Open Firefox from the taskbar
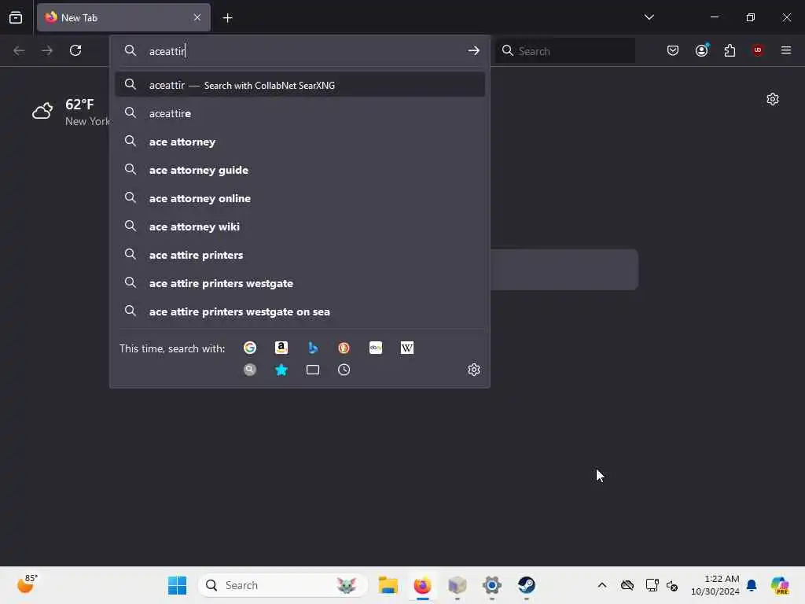 point(422,585)
